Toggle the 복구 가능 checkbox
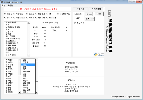The height and width of the screenshot is (100, 143). (x=75, y=23)
